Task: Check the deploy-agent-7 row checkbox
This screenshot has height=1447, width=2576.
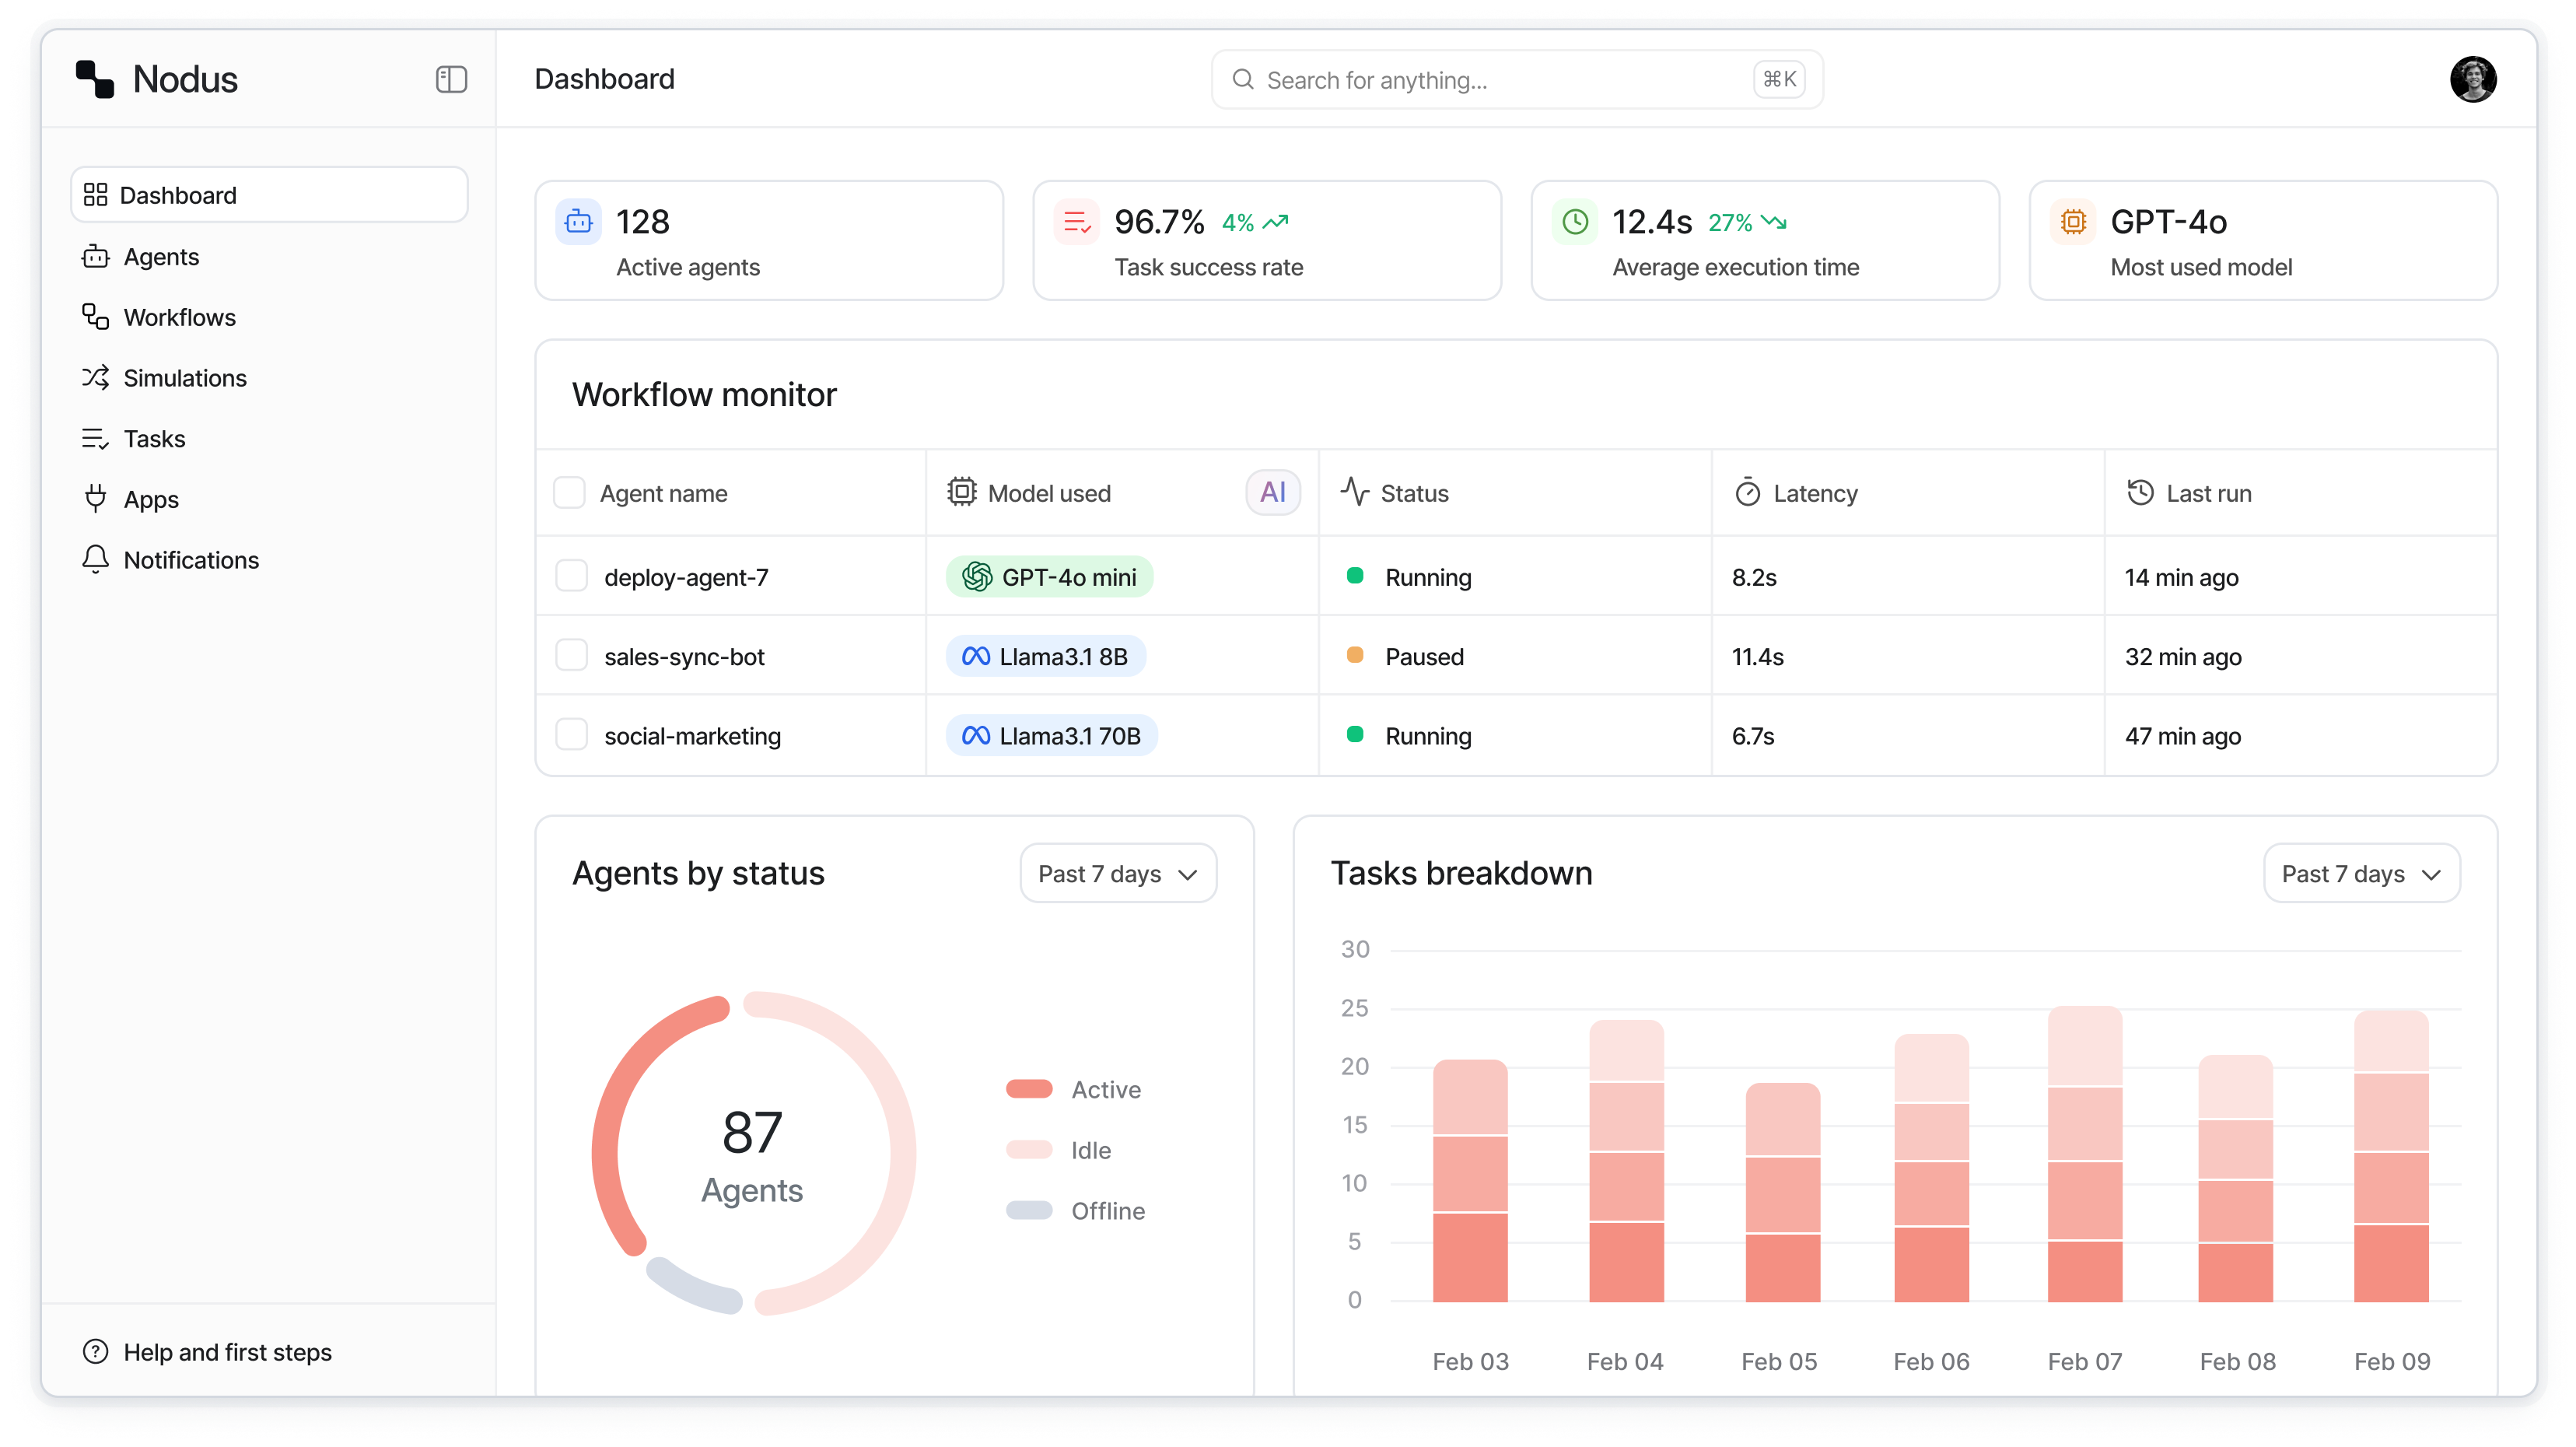Action: (571, 576)
